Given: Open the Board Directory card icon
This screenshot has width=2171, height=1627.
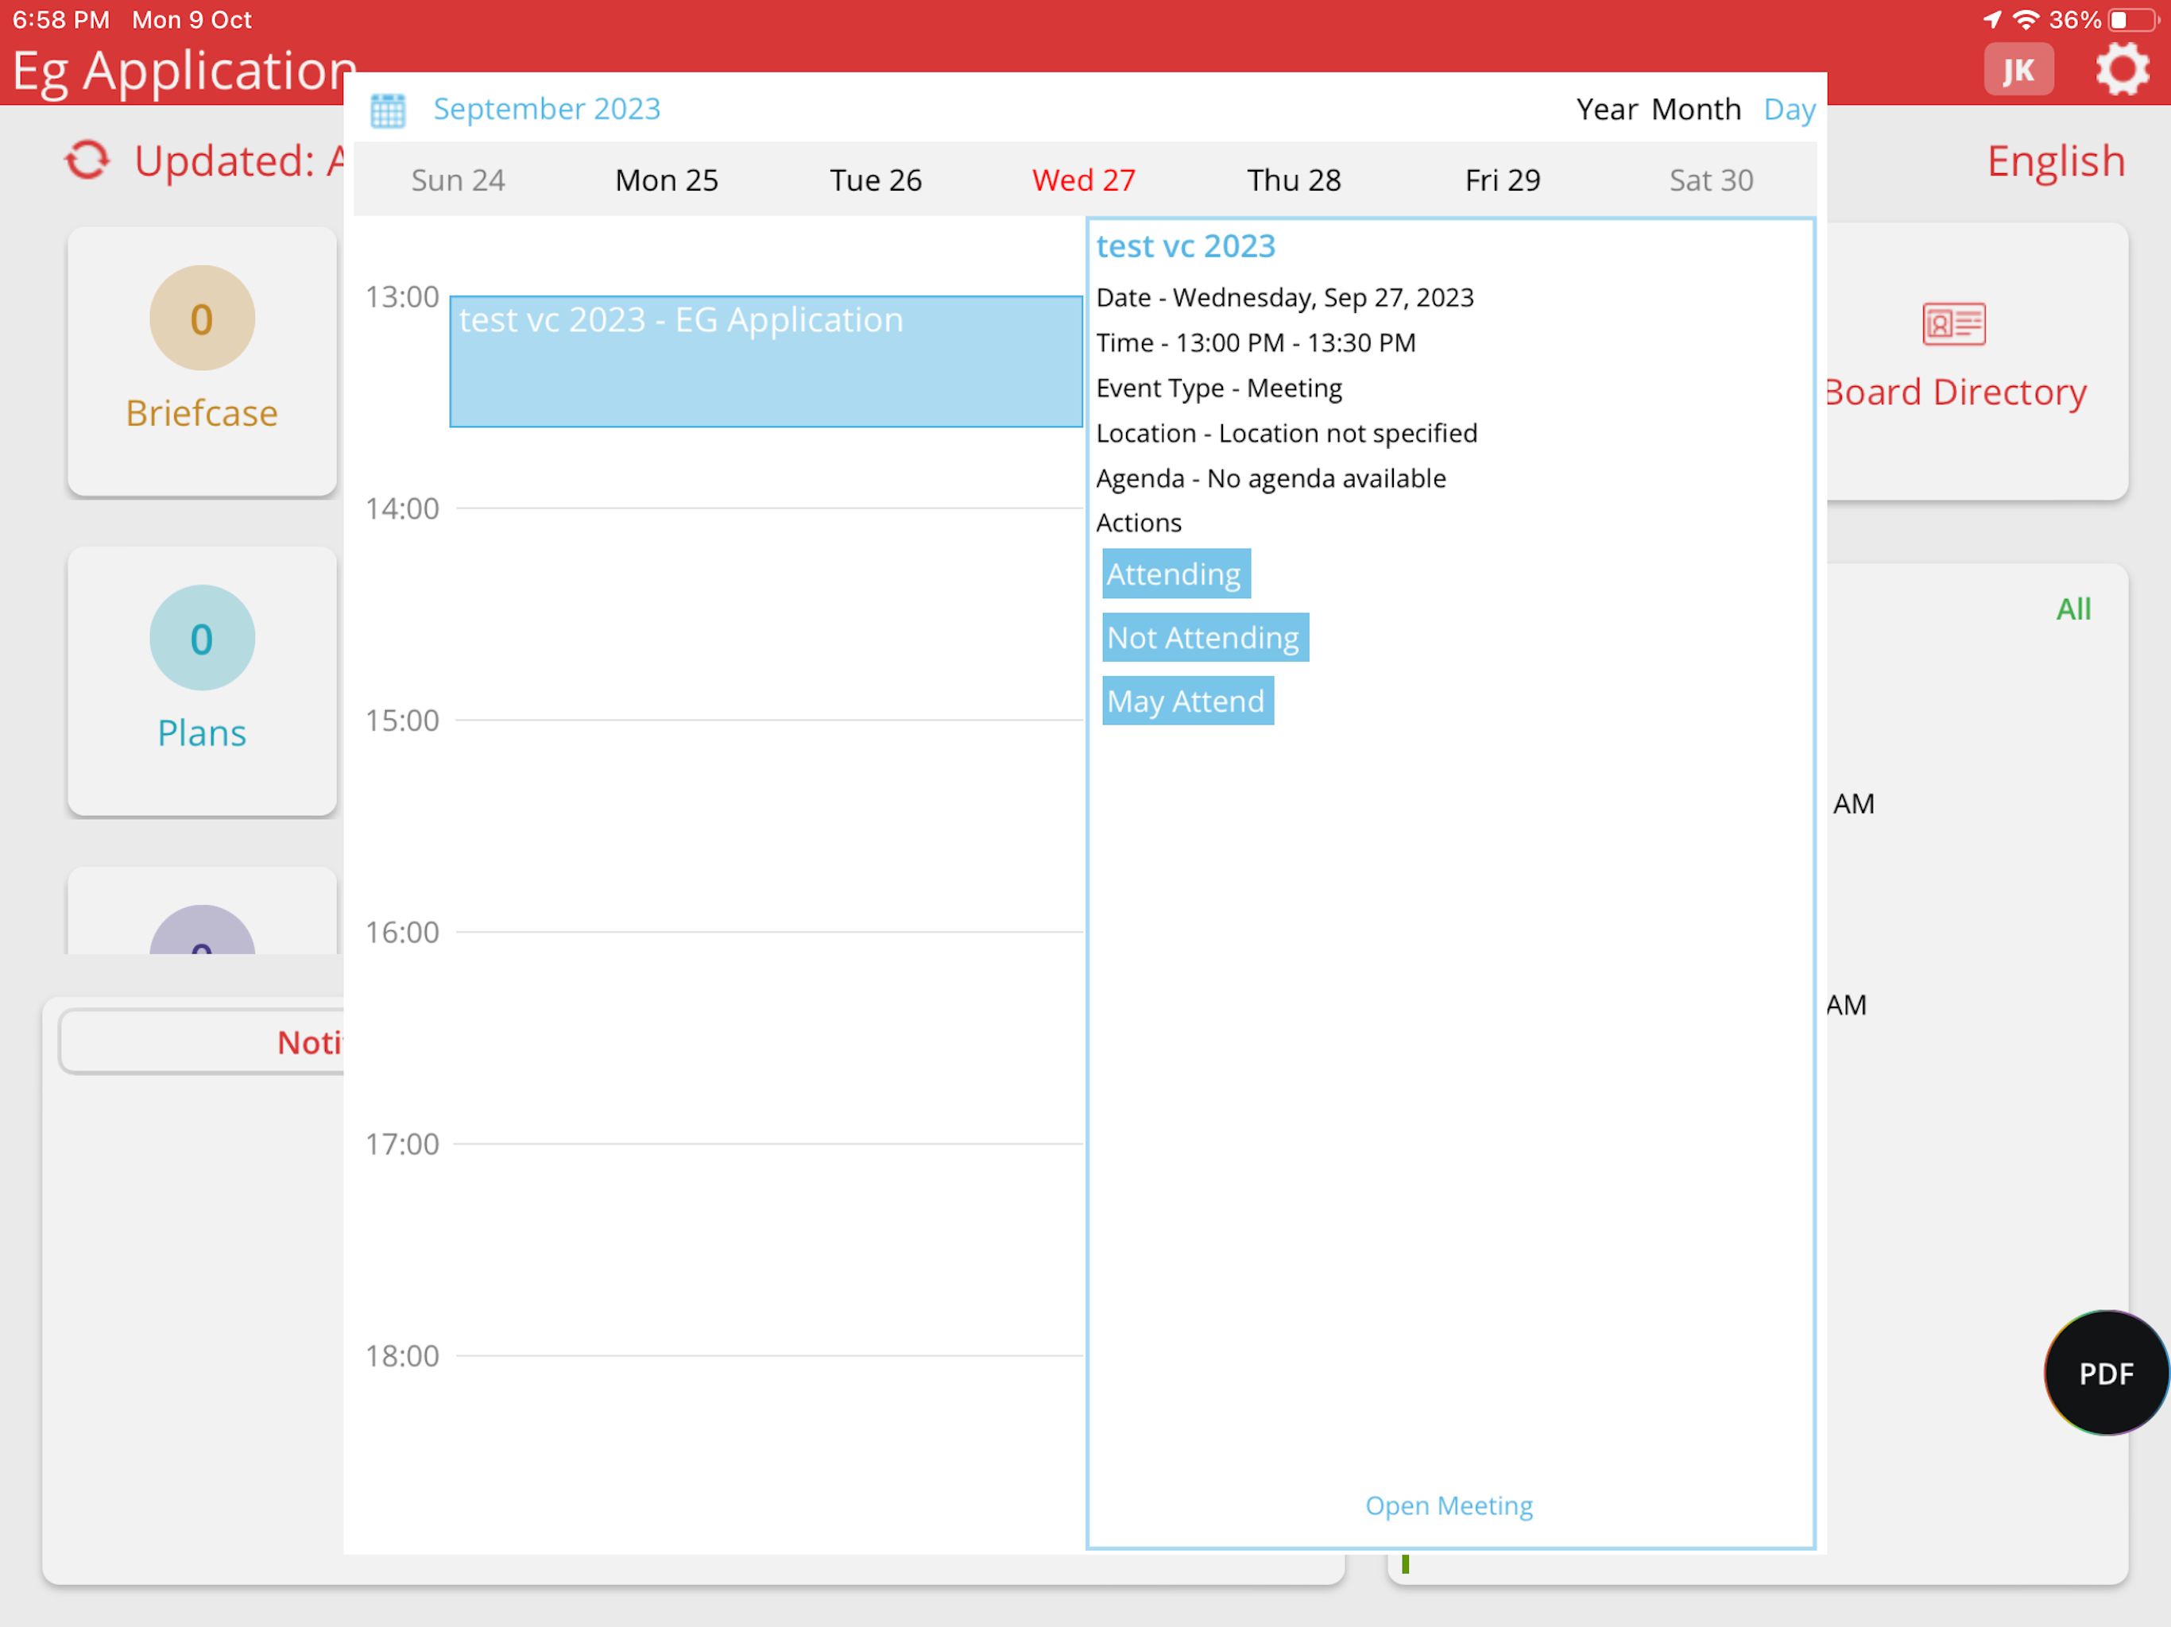Looking at the screenshot, I should point(1953,324).
